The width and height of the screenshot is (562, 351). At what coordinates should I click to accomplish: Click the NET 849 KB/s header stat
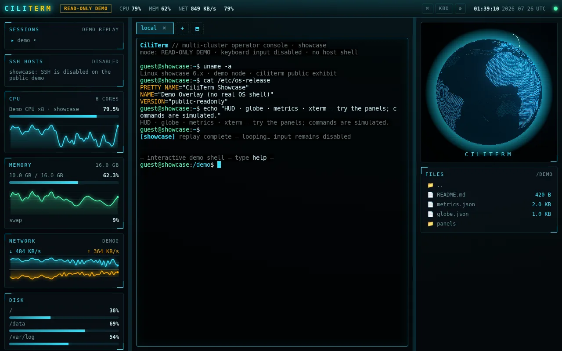tap(197, 9)
